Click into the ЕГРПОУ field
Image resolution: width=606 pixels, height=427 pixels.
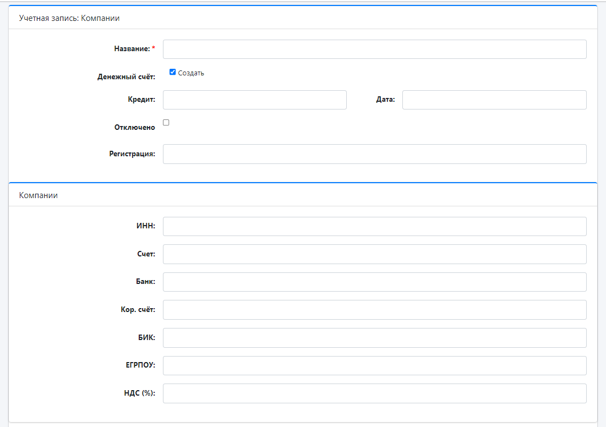(x=374, y=365)
